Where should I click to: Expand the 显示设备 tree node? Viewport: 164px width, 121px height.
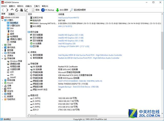pyautogui.click(x=2, y=53)
